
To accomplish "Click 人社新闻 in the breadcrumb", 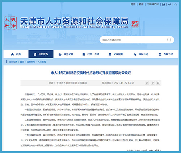I will pyautogui.click(x=42, y=62).
